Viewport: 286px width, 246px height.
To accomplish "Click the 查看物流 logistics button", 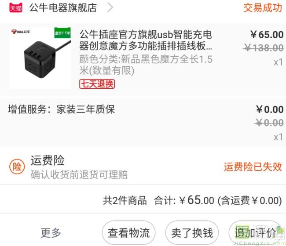I will [x=129, y=233].
